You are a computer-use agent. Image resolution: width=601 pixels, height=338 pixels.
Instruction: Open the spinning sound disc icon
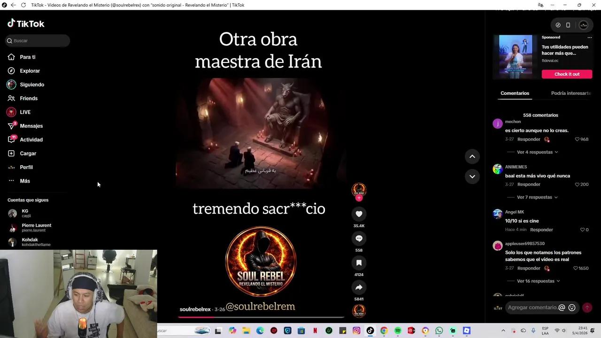(359, 311)
